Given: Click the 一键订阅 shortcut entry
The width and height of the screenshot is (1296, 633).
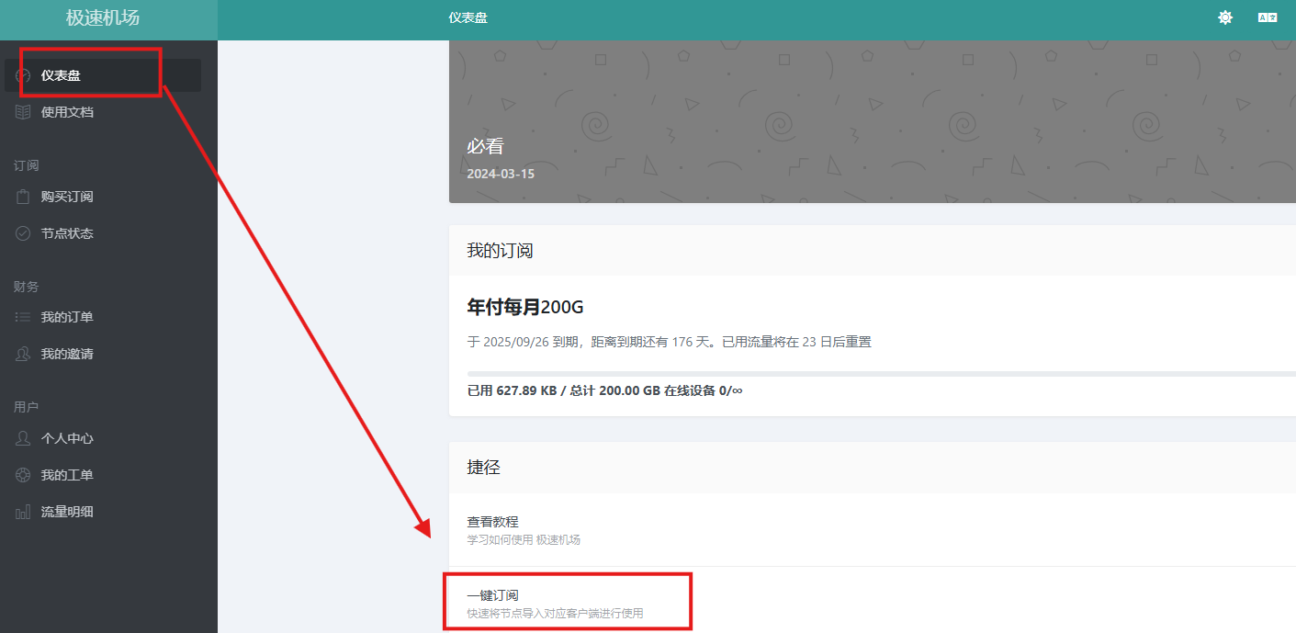Looking at the screenshot, I should [492, 595].
